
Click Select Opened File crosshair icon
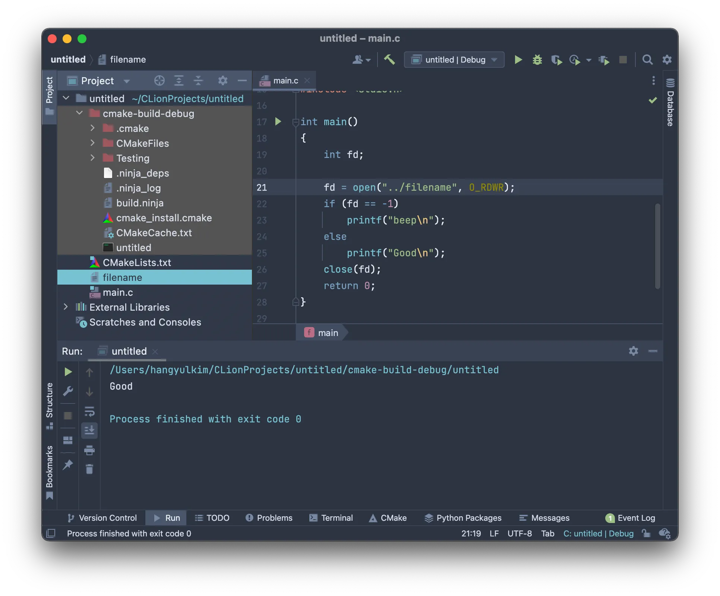[159, 80]
